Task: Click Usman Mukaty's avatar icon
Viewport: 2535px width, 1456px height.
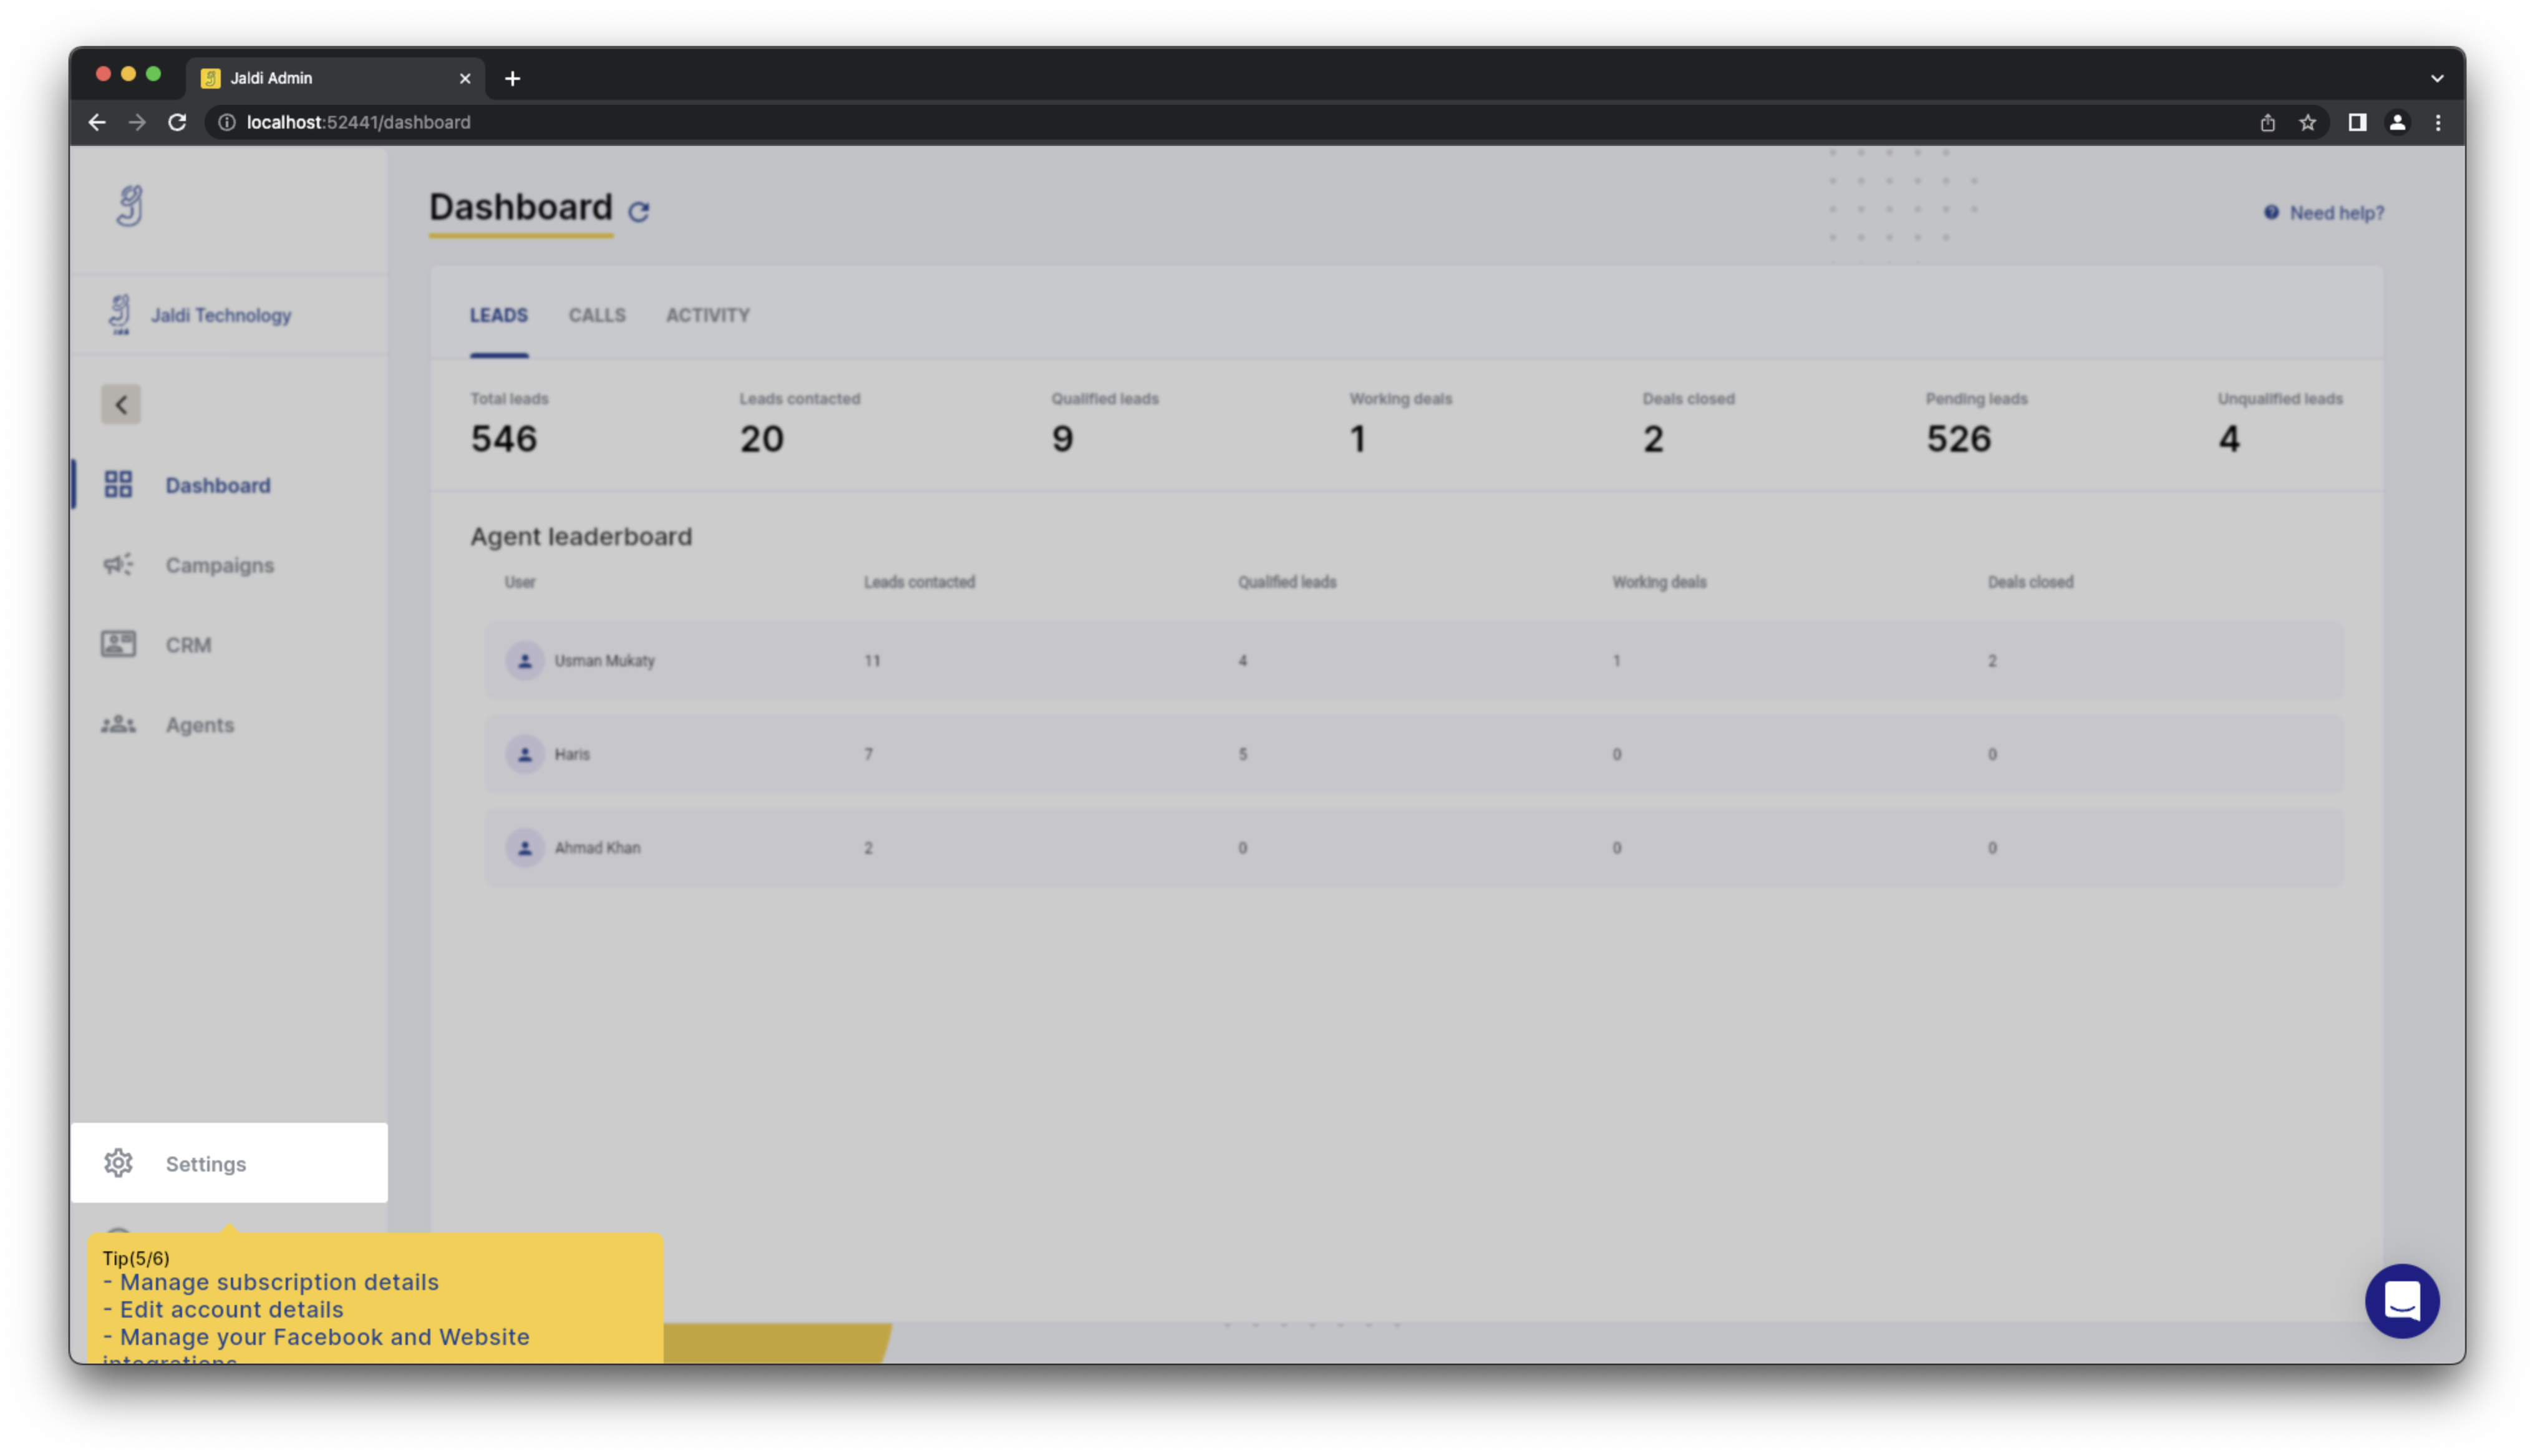Action: coord(525,660)
